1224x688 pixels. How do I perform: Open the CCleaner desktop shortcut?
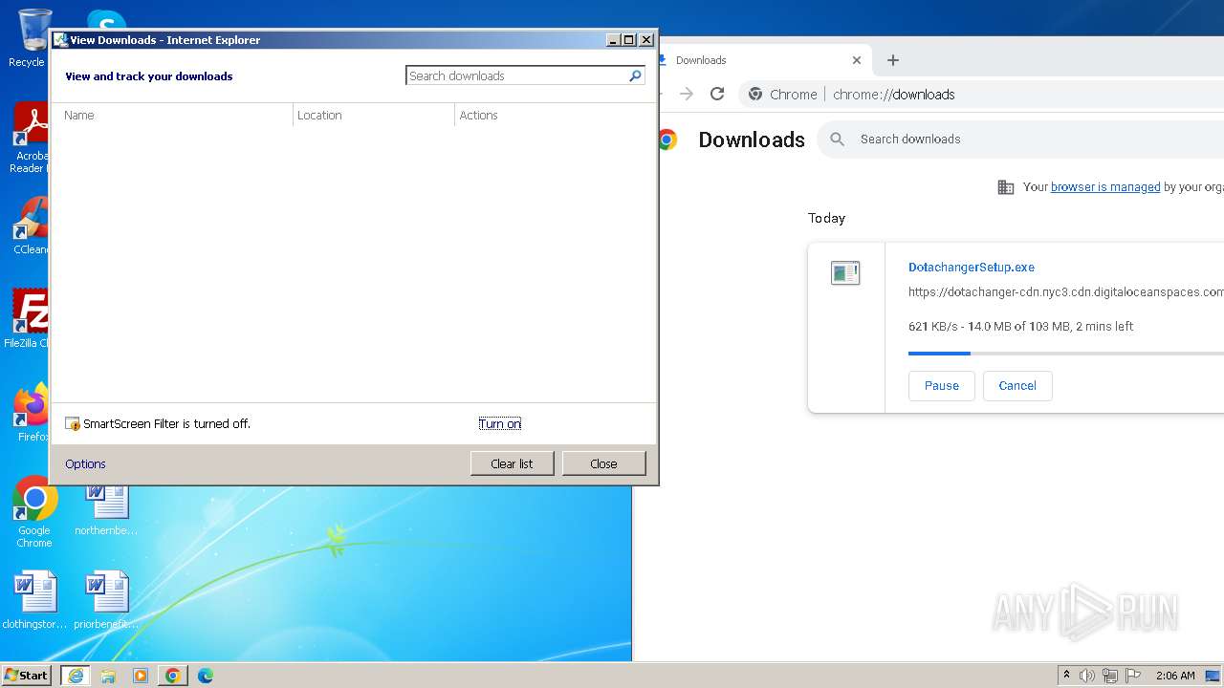(29, 226)
